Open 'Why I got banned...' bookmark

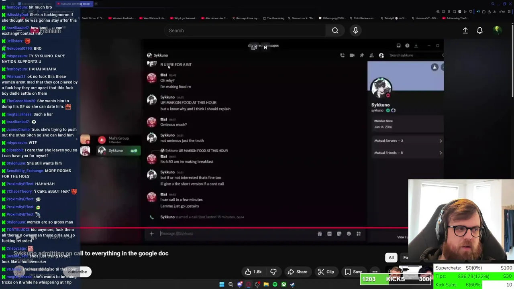(183, 18)
